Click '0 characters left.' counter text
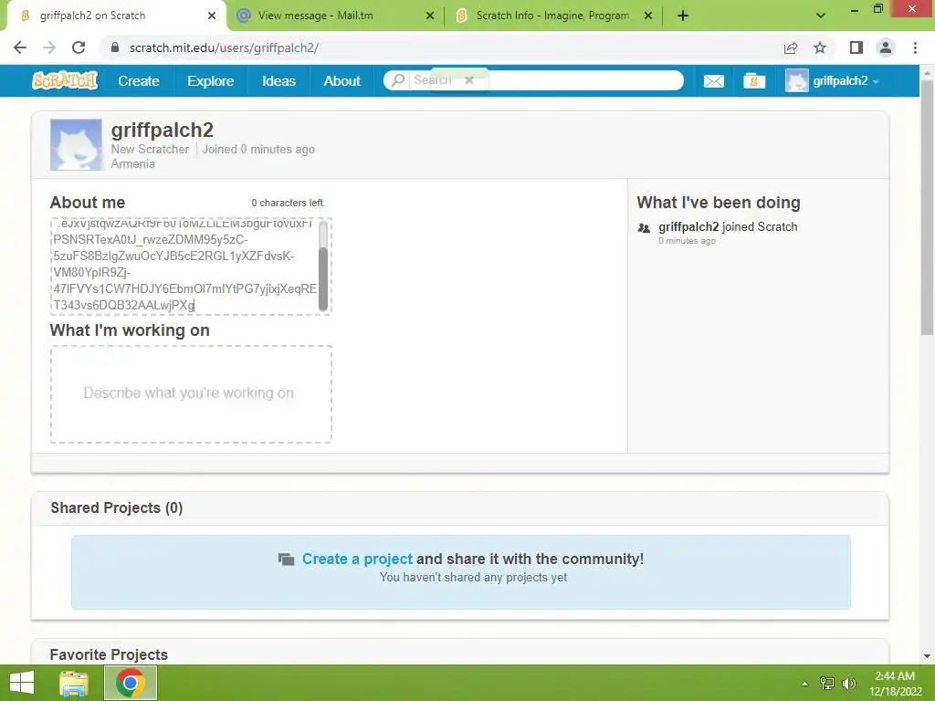Image resolution: width=935 pixels, height=701 pixels. [x=288, y=203]
